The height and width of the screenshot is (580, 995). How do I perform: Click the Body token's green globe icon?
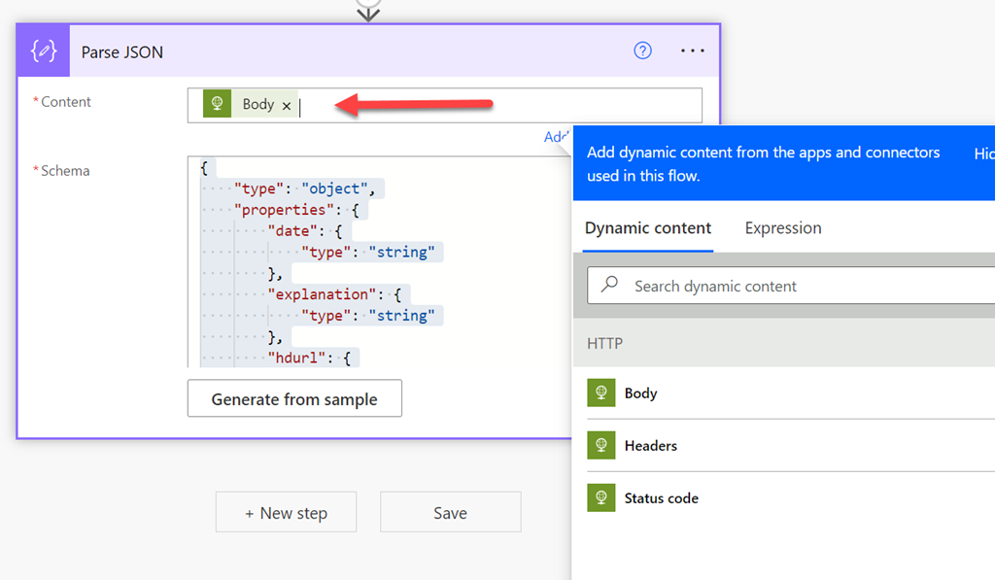coord(217,104)
